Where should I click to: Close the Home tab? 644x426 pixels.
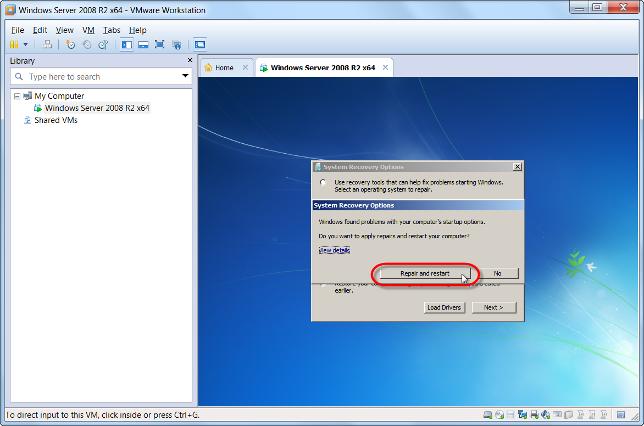(x=245, y=68)
